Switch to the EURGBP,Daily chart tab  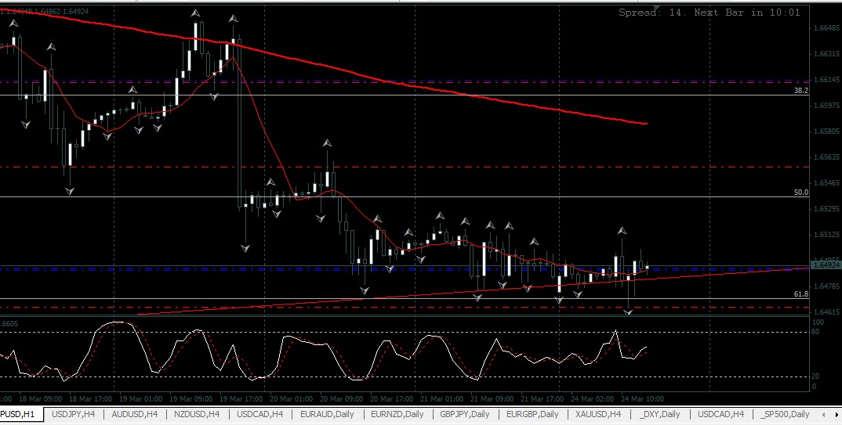coord(532,414)
